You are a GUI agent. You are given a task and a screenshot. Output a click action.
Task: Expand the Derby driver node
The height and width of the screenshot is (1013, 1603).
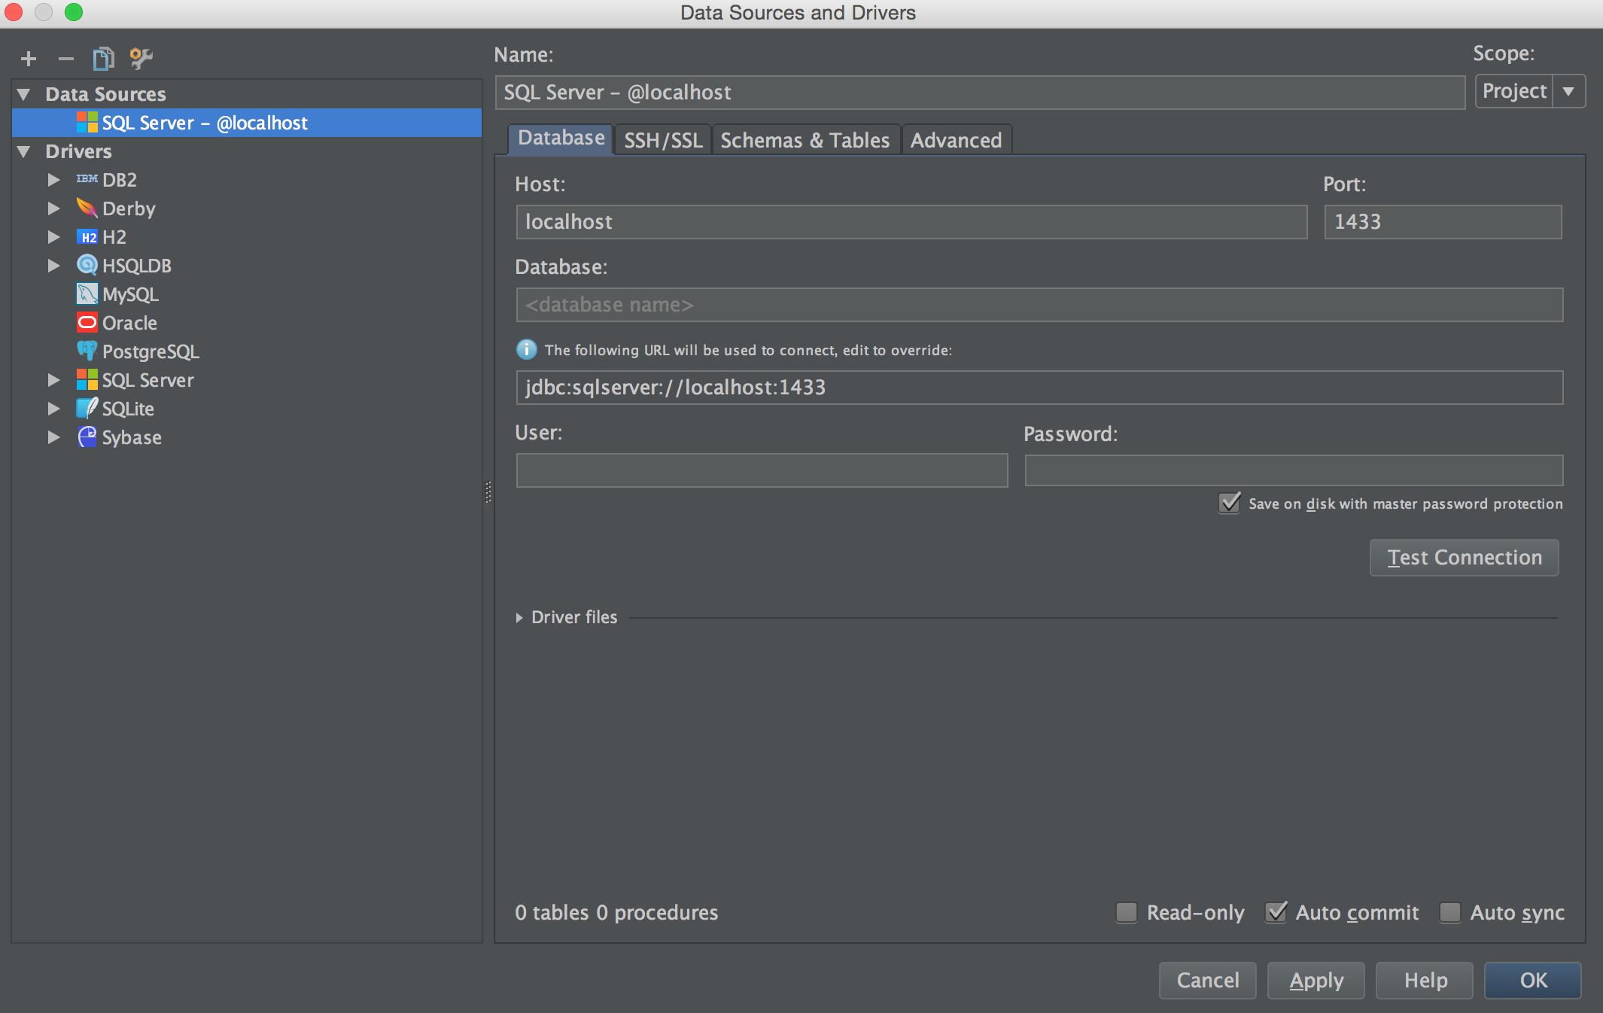pyautogui.click(x=53, y=208)
